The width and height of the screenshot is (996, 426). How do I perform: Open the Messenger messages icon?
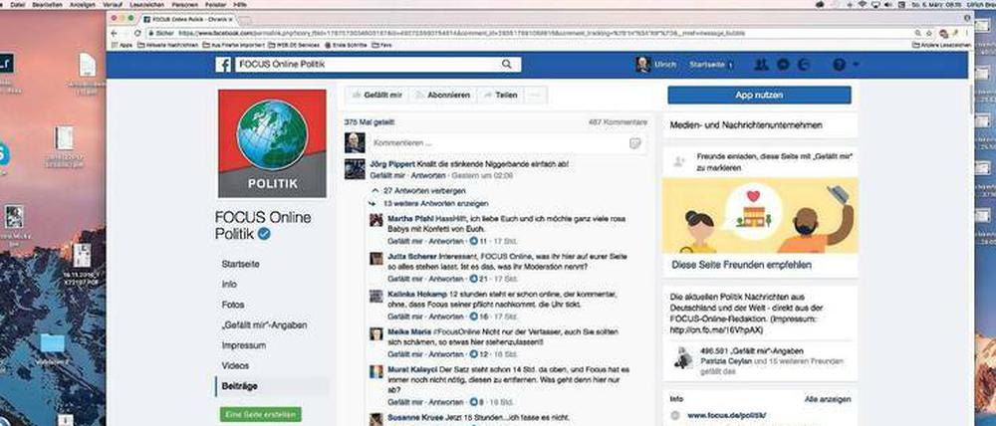783,64
